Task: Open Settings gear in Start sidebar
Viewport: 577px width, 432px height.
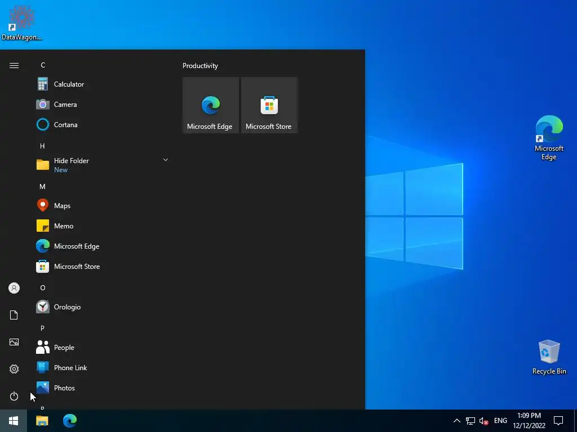Action: (x=14, y=369)
